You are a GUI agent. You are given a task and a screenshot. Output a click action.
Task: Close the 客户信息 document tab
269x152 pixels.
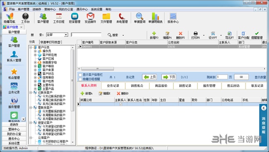pos(21,27)
